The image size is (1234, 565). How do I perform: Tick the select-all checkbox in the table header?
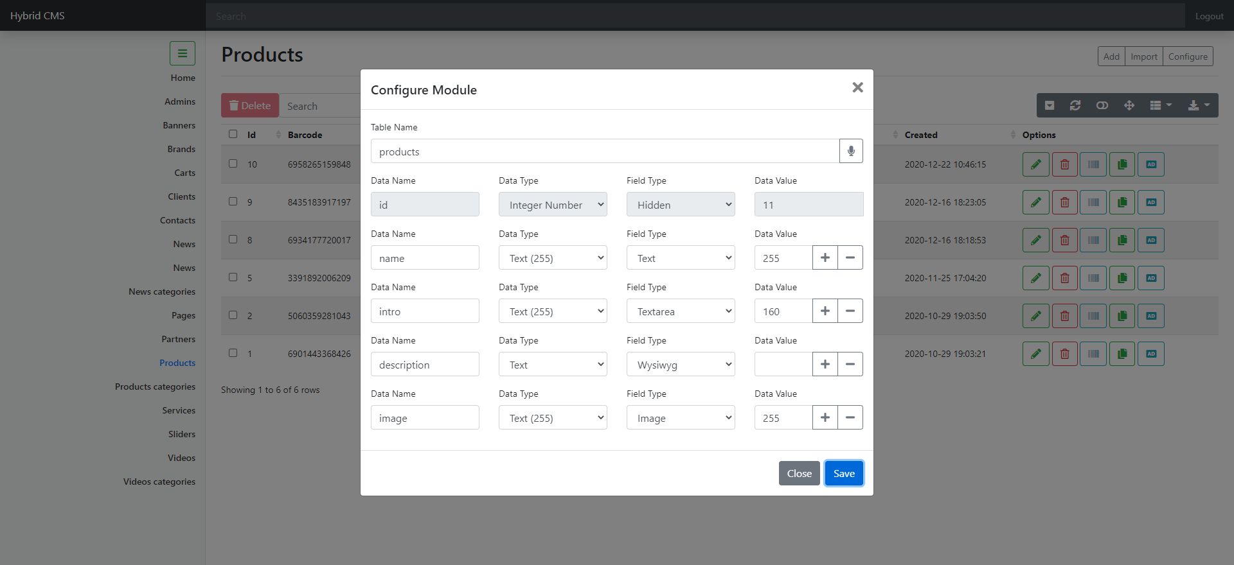[233, 134]
